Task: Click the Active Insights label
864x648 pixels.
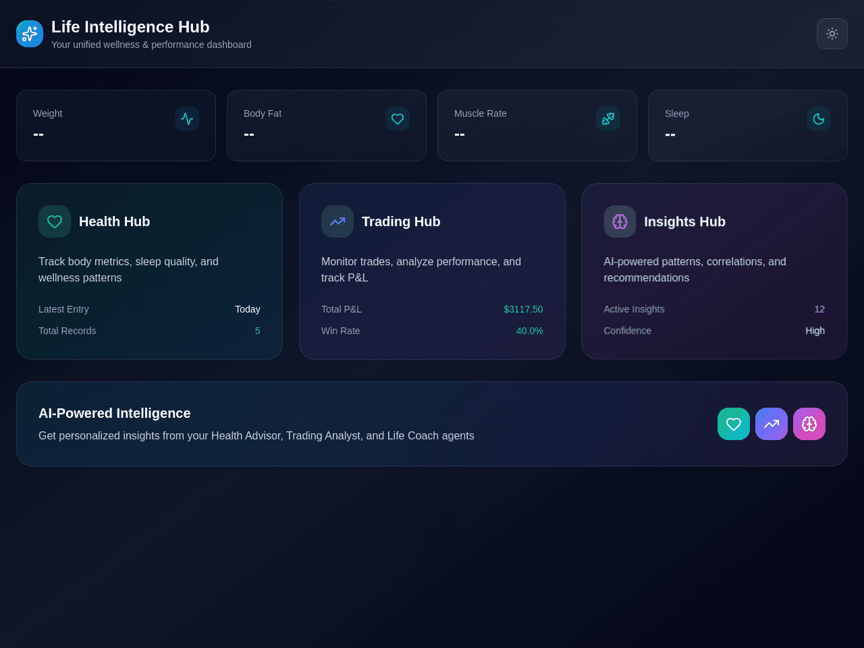Action: coord(634,309)
